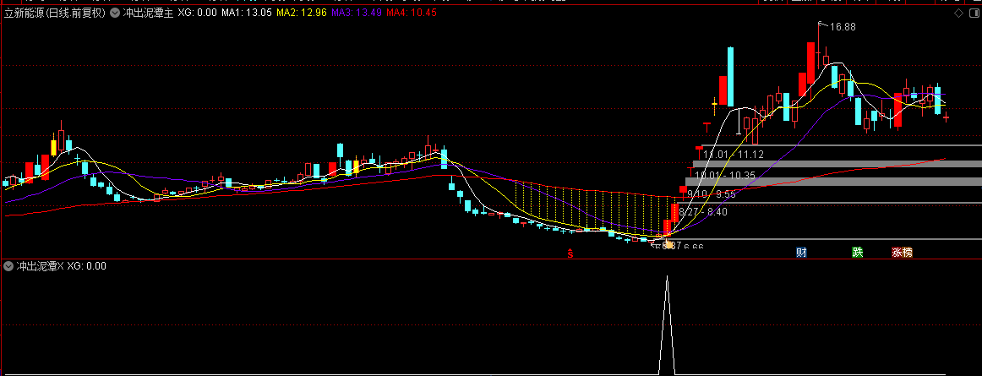Click the green 跌 marker icon
The image size is (982, 376).
pos(858,253)
